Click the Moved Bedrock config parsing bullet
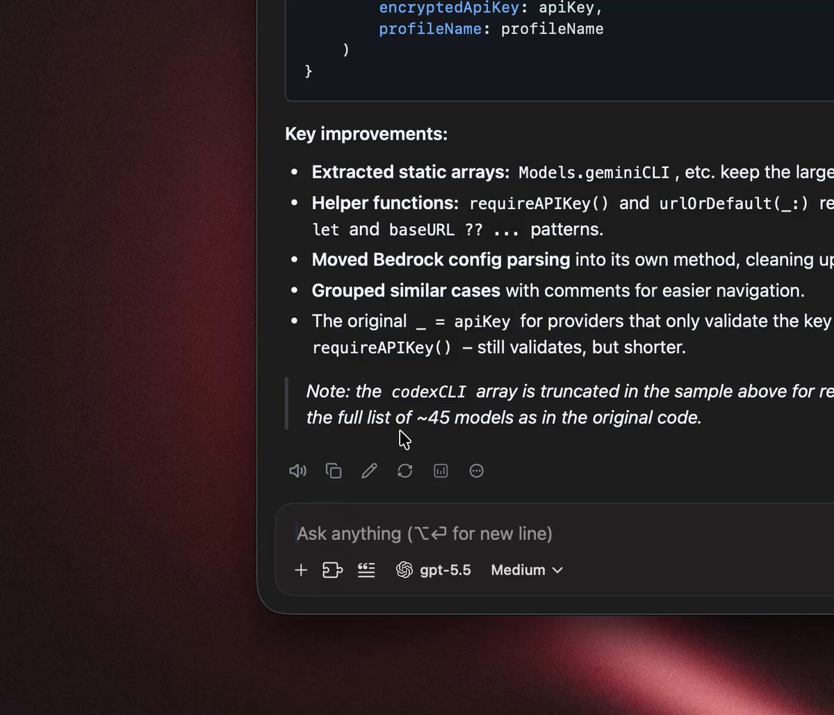The height and width of the screenshot is (715, 834). click(x=441, y=260)
